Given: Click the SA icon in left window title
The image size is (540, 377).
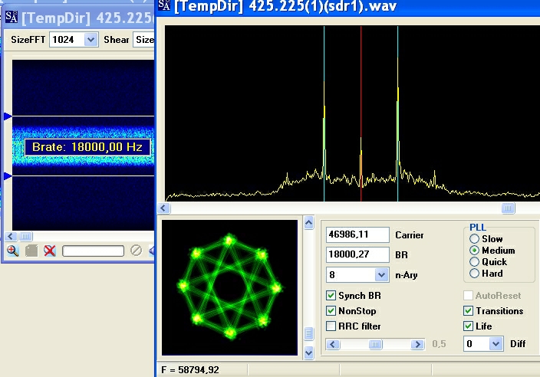Looking at the screenshot, I should click(11, 17).
